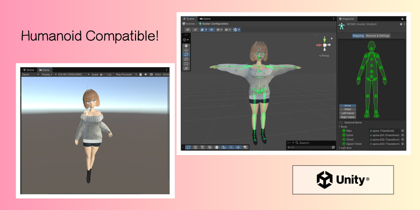This screenshot has width=420, height=210.
Task: Select the Hand (View) tool in Scene
Action: coord(186,45)
